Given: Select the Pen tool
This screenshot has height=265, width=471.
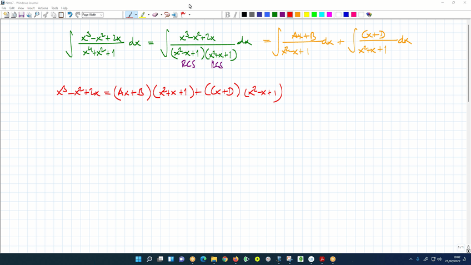Looking at the screenshot, I should 129,15.
